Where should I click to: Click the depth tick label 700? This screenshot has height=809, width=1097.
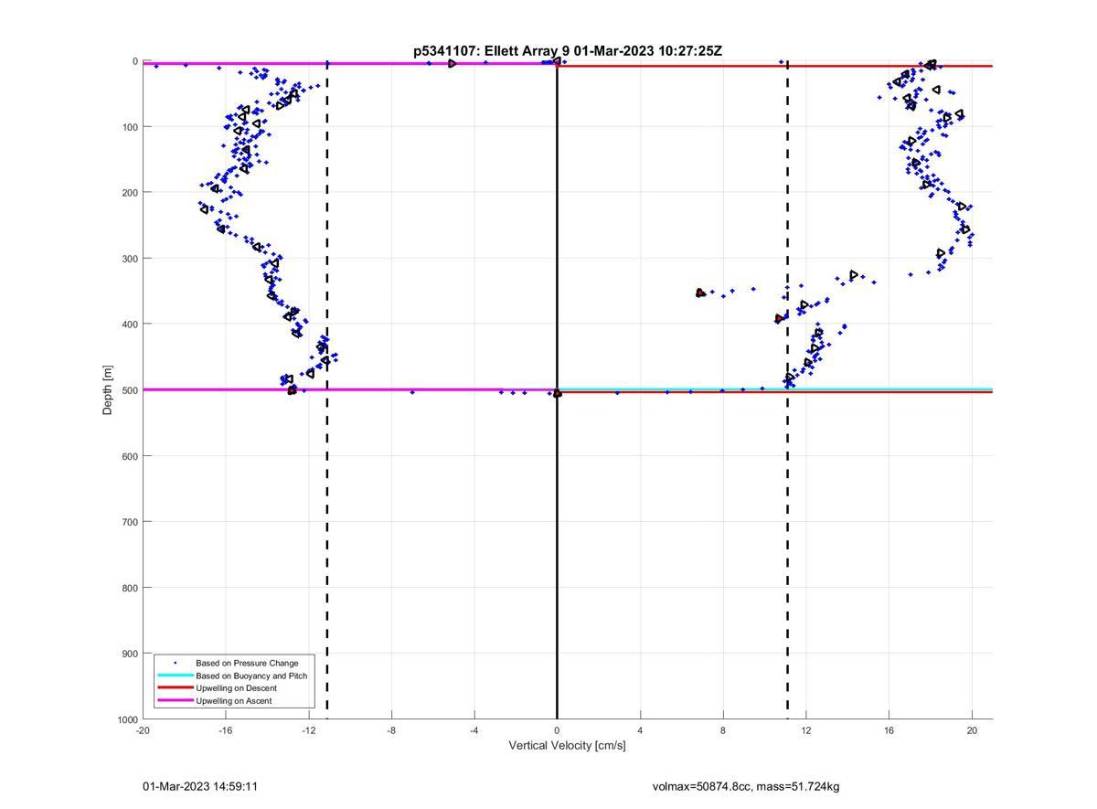(130, 522)
